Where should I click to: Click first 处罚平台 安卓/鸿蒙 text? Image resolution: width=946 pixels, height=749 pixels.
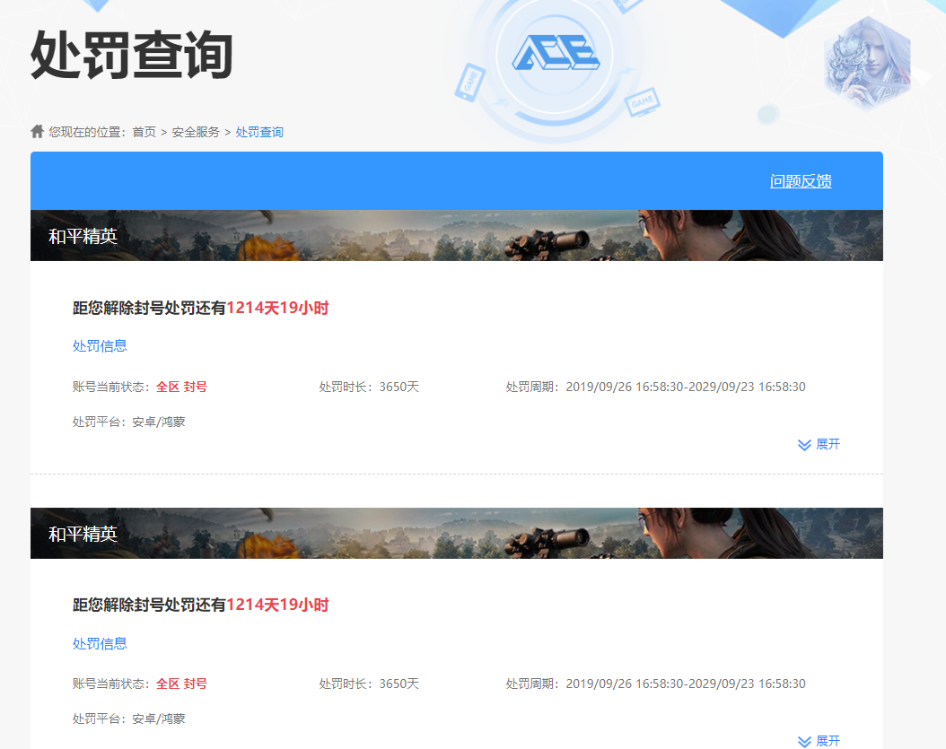(128, 422)
